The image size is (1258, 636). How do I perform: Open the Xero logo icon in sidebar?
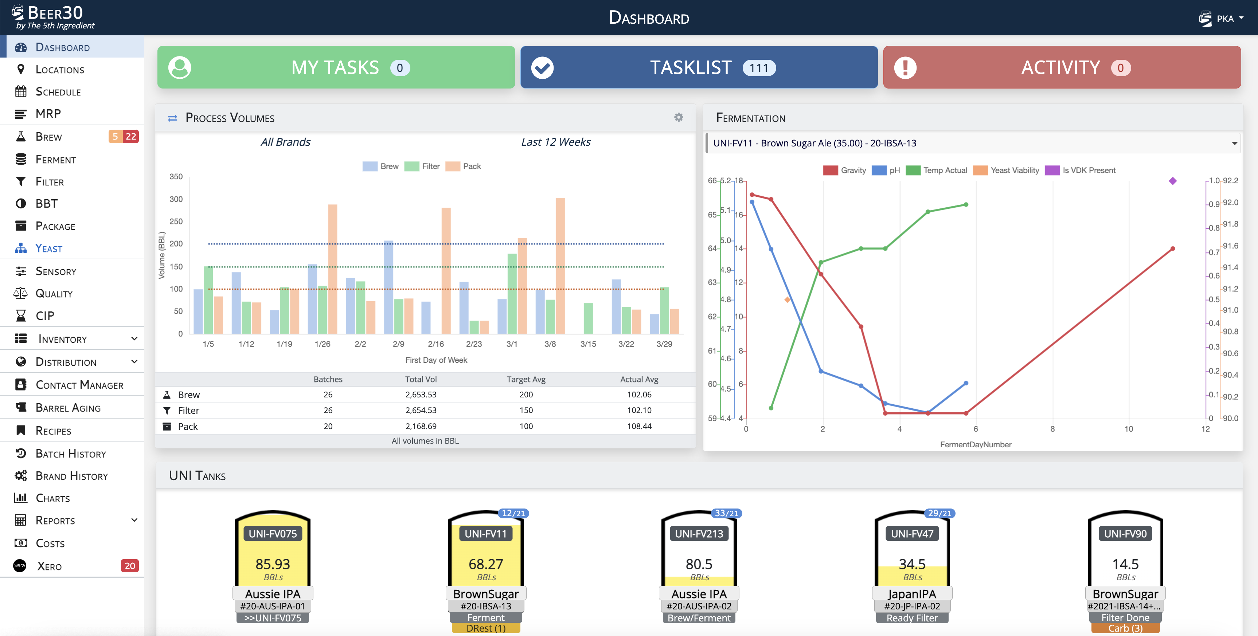coord(20,566)
